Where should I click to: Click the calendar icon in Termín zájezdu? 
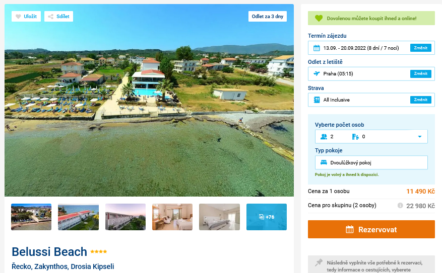(317, 48)
